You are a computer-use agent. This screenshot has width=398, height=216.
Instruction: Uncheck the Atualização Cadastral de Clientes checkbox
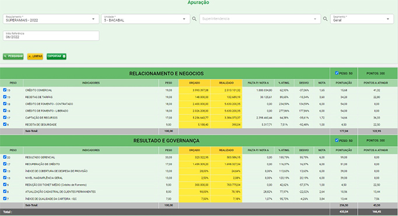tap(5, 192)
